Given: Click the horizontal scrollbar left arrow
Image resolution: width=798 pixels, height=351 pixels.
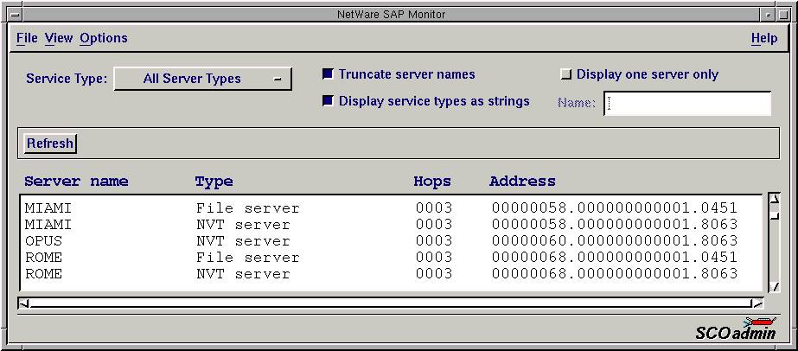Looking at the screenshot, I should click(x=23, y=303).
